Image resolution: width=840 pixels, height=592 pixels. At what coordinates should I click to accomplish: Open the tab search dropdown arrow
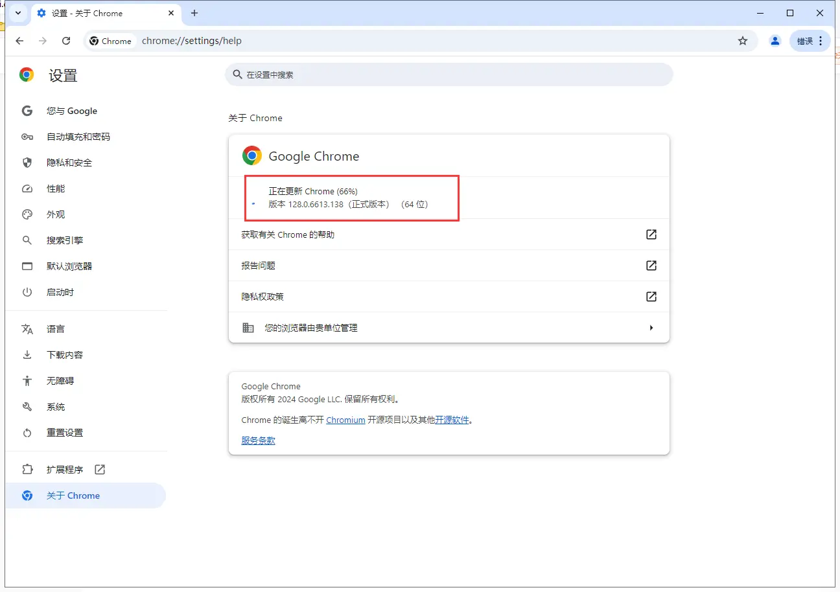18,13
